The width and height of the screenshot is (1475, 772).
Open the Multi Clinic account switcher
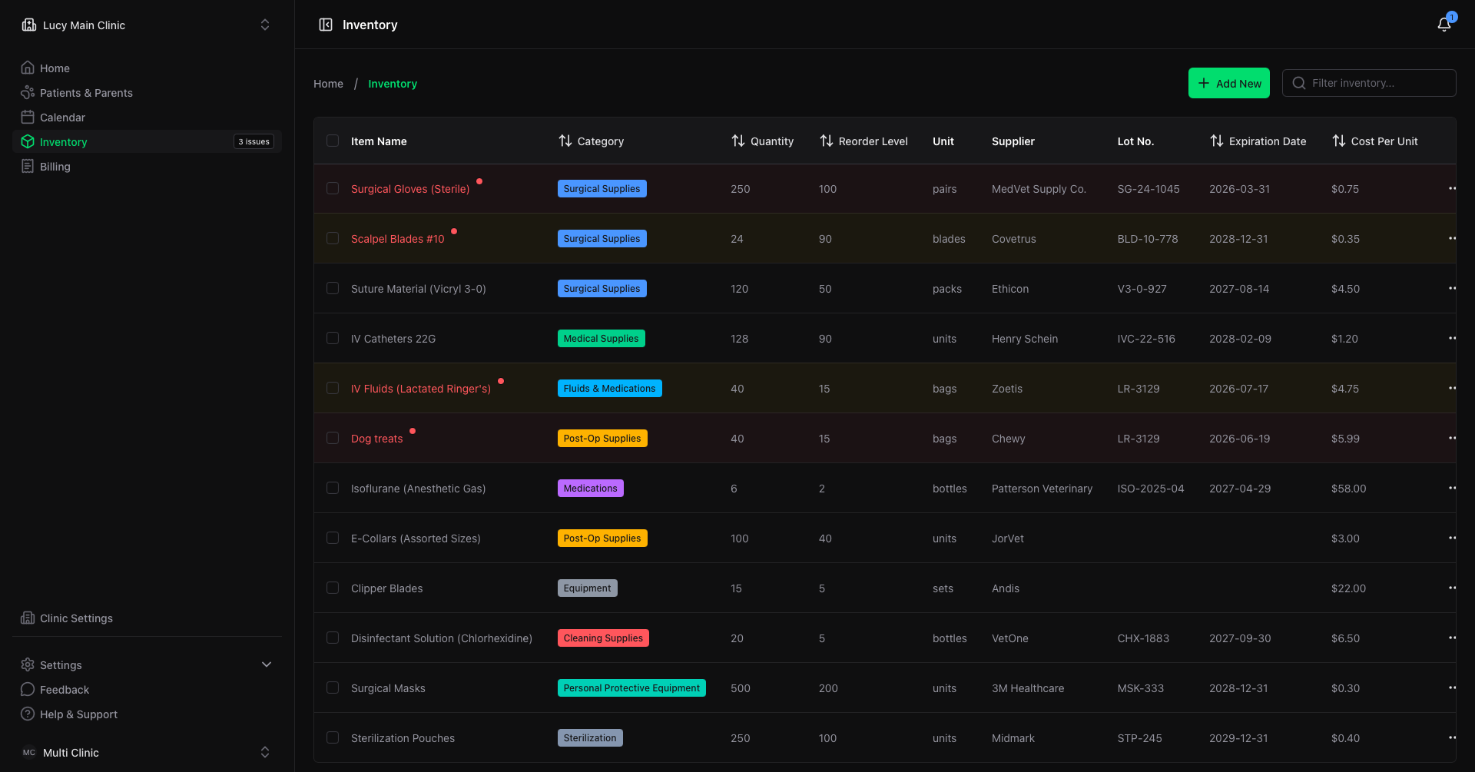[x=147, y=752]
